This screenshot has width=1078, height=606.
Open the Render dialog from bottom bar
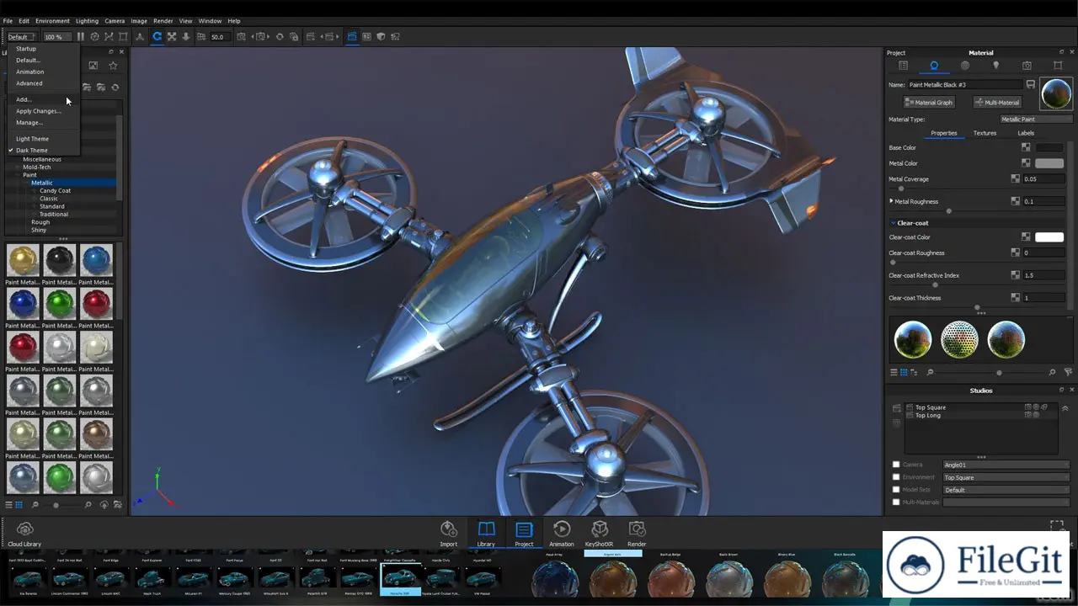tap(637, 534)
